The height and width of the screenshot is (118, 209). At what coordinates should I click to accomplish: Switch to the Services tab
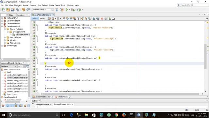pyautogui.click(x=21, y=15)
